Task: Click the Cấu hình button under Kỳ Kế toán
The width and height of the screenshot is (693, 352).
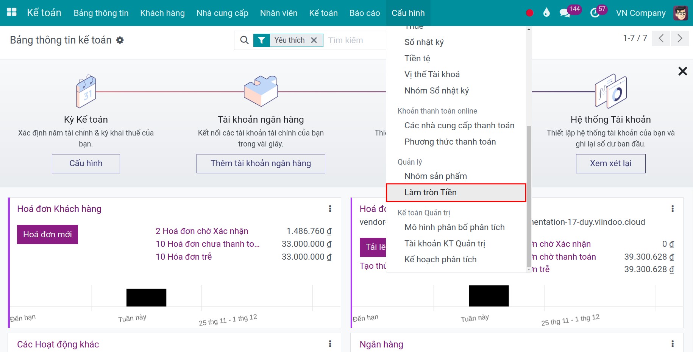Action: click(x=86, y=164)
